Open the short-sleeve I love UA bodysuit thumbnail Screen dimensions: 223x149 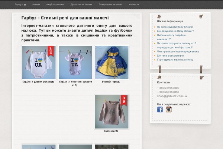[x=75, y=63]
